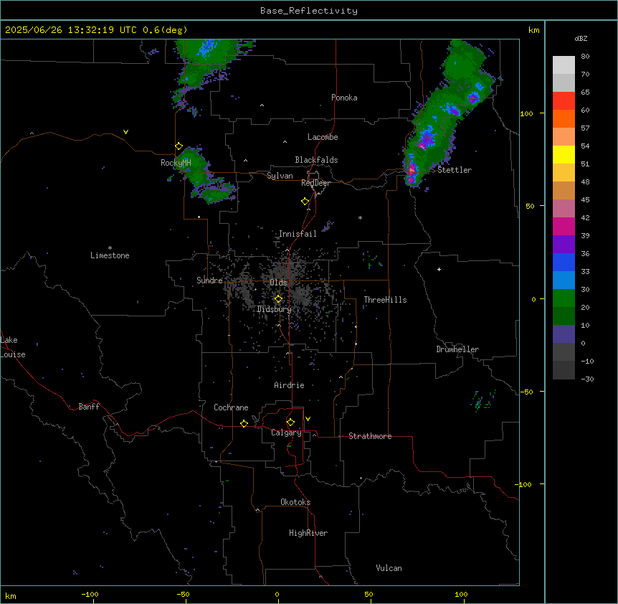Click the 45 value on the dBZ scale
618x604 pixels.
click(585, 200)
